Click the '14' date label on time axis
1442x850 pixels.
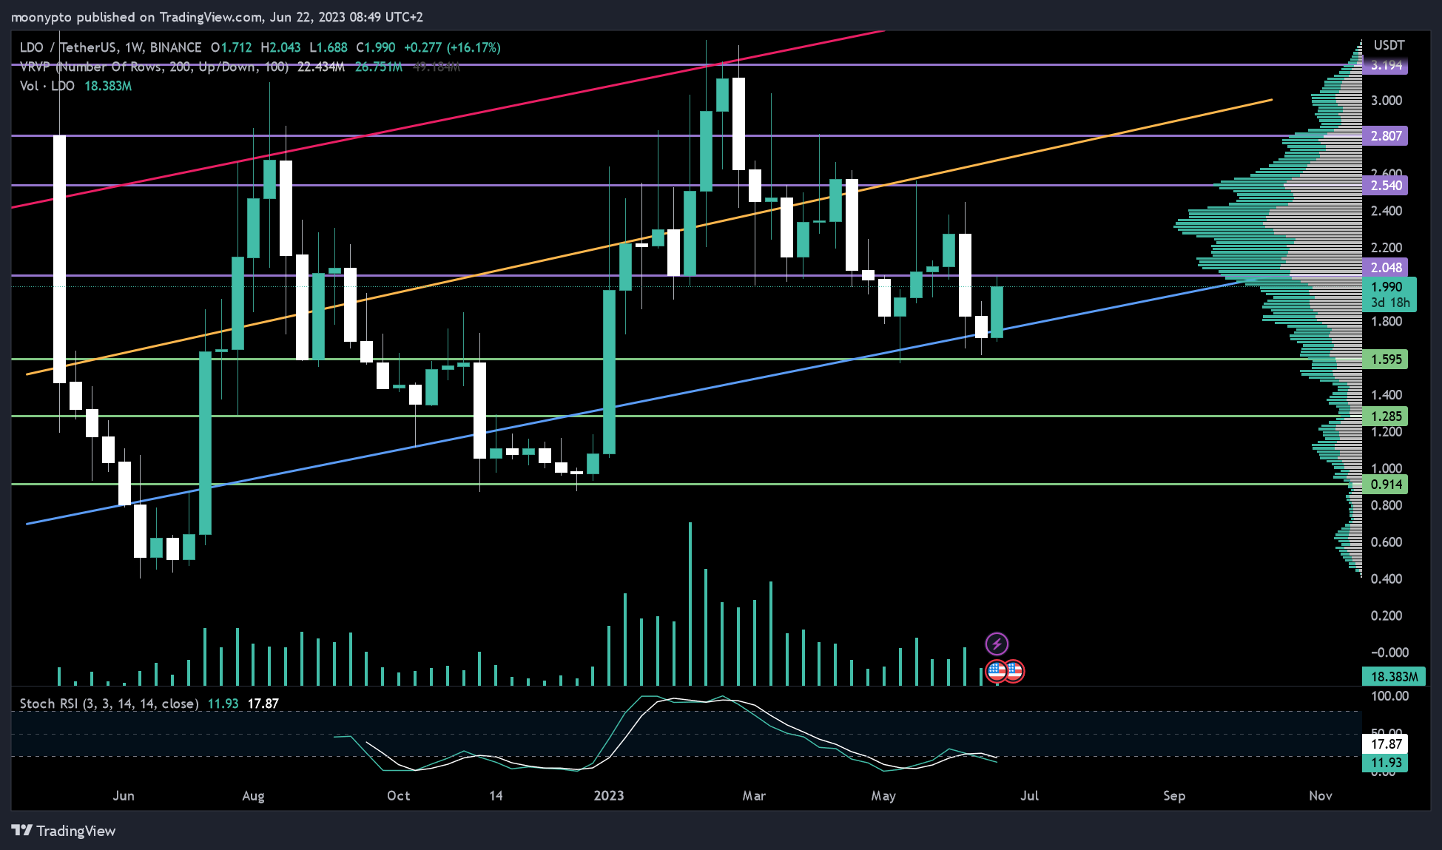point(496,796)
